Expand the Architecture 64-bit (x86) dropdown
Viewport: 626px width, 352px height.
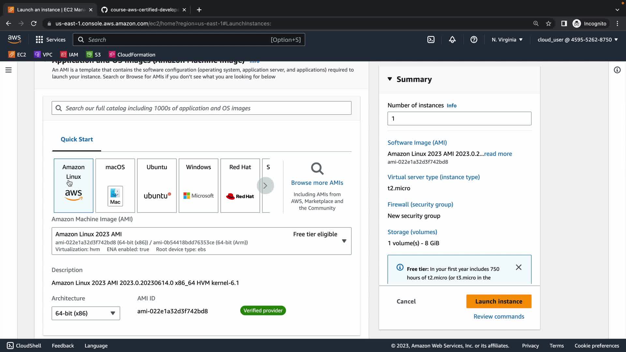pos(86,313)
